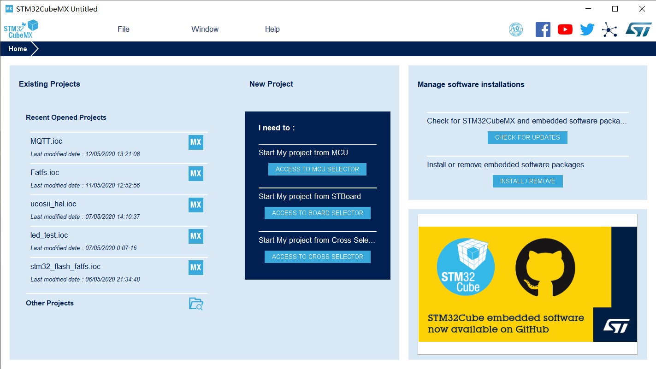
Task: Click Start My project from Cross Sele... text
Action: (x=317, y=240)
